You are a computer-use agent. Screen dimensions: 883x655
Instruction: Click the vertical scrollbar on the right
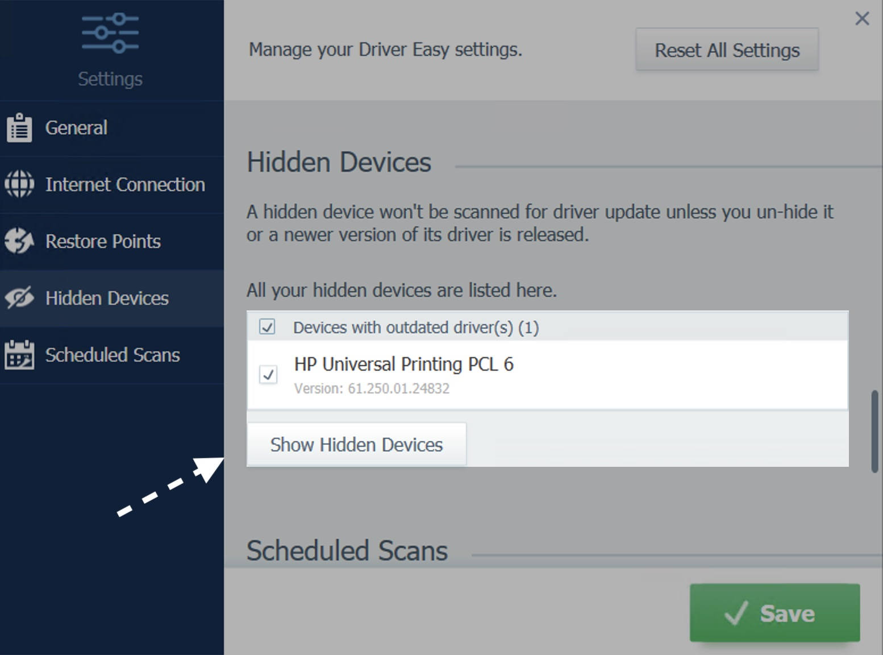click(874, 429)
